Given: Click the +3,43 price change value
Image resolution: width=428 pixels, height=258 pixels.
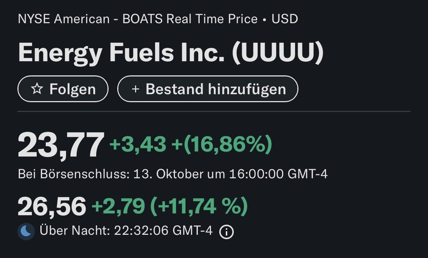Looking at the screenshot, I should click(138, 145).
